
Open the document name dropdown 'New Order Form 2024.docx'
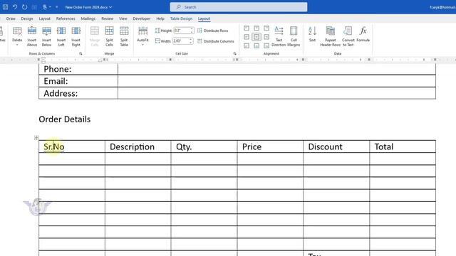88,7
